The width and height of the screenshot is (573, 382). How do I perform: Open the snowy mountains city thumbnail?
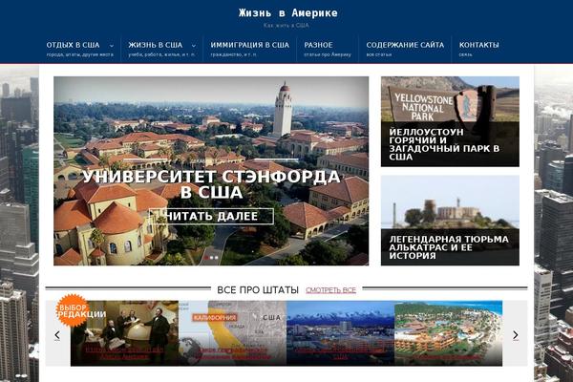[x=341, y=333]
